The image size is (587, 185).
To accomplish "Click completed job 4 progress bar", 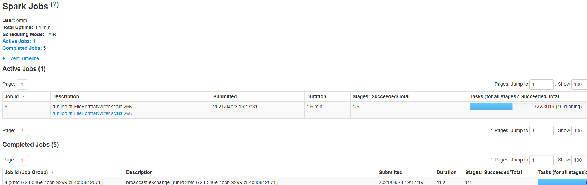I will tap(562, 182).
